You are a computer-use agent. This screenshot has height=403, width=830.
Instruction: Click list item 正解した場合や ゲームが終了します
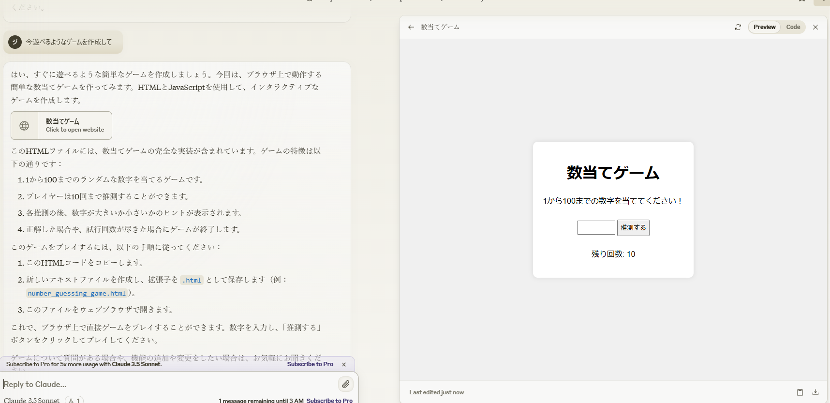(x=134, y=229)
